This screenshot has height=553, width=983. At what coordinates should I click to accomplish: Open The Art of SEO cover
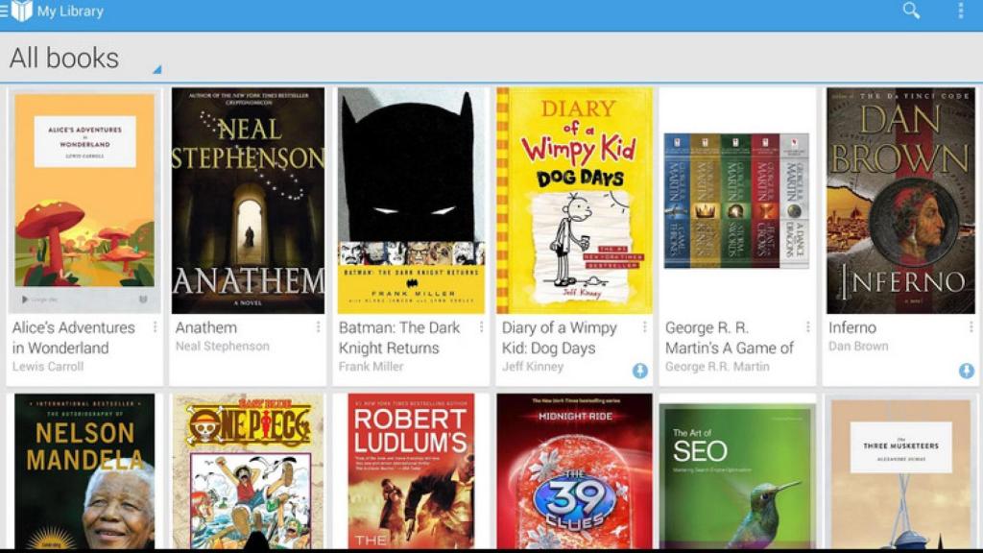click(x=737, y=476)
